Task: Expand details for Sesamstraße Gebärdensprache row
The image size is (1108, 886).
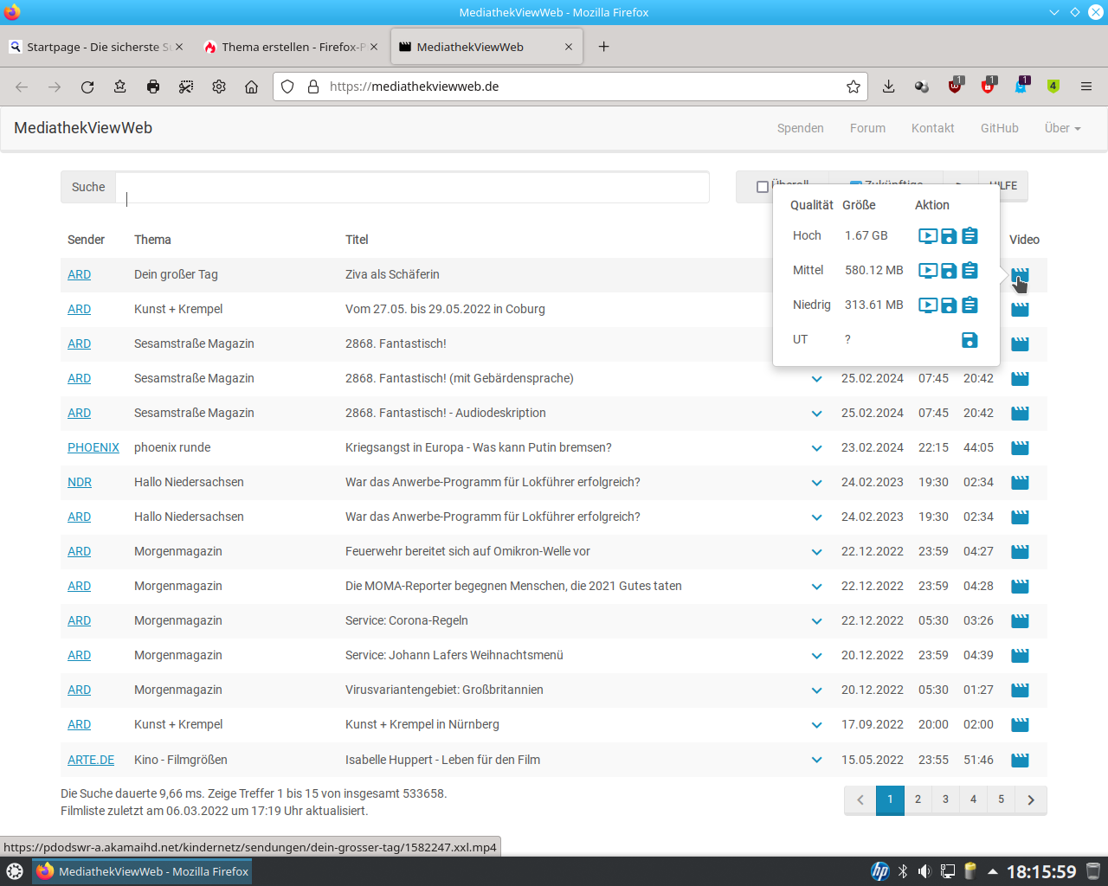Action: coord(816,379)
